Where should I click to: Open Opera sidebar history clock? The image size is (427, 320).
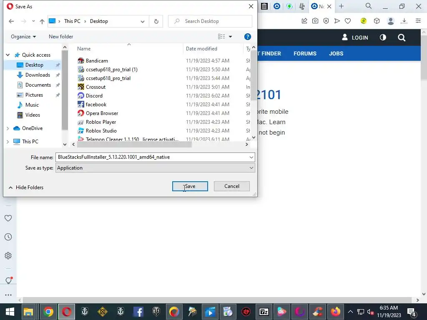(8, 237)
